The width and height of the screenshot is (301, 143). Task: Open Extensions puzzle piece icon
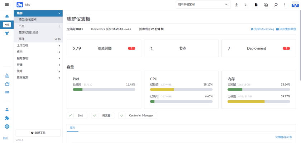pyautogui.click(x=7, y=118)
